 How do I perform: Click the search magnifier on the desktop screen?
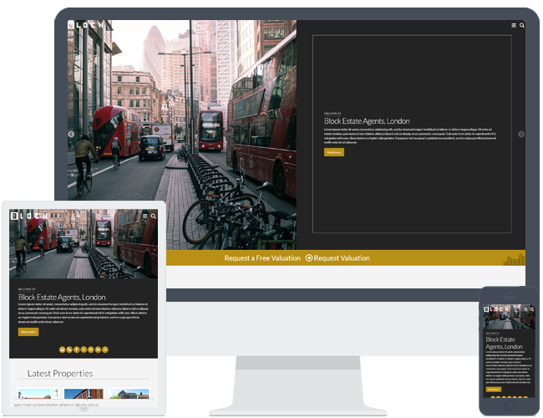click(522, 26)
